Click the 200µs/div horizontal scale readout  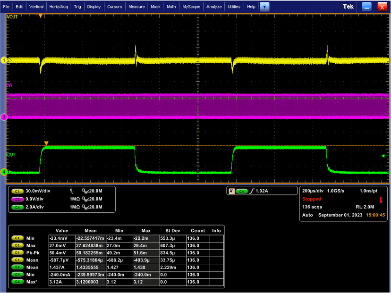313,192
